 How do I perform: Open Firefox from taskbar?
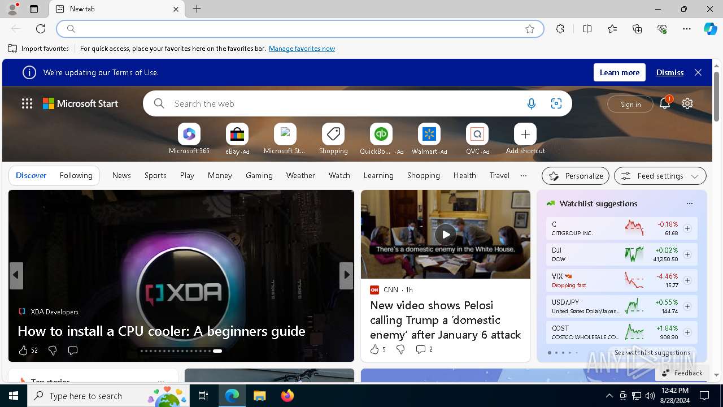pyautogui.click(x=288, y=396)
